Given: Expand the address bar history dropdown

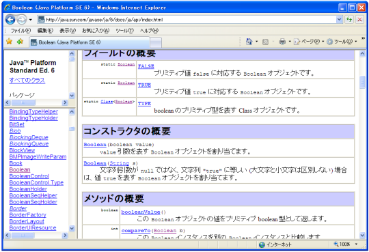Looking at the screenshot, I should pos(339,20).
